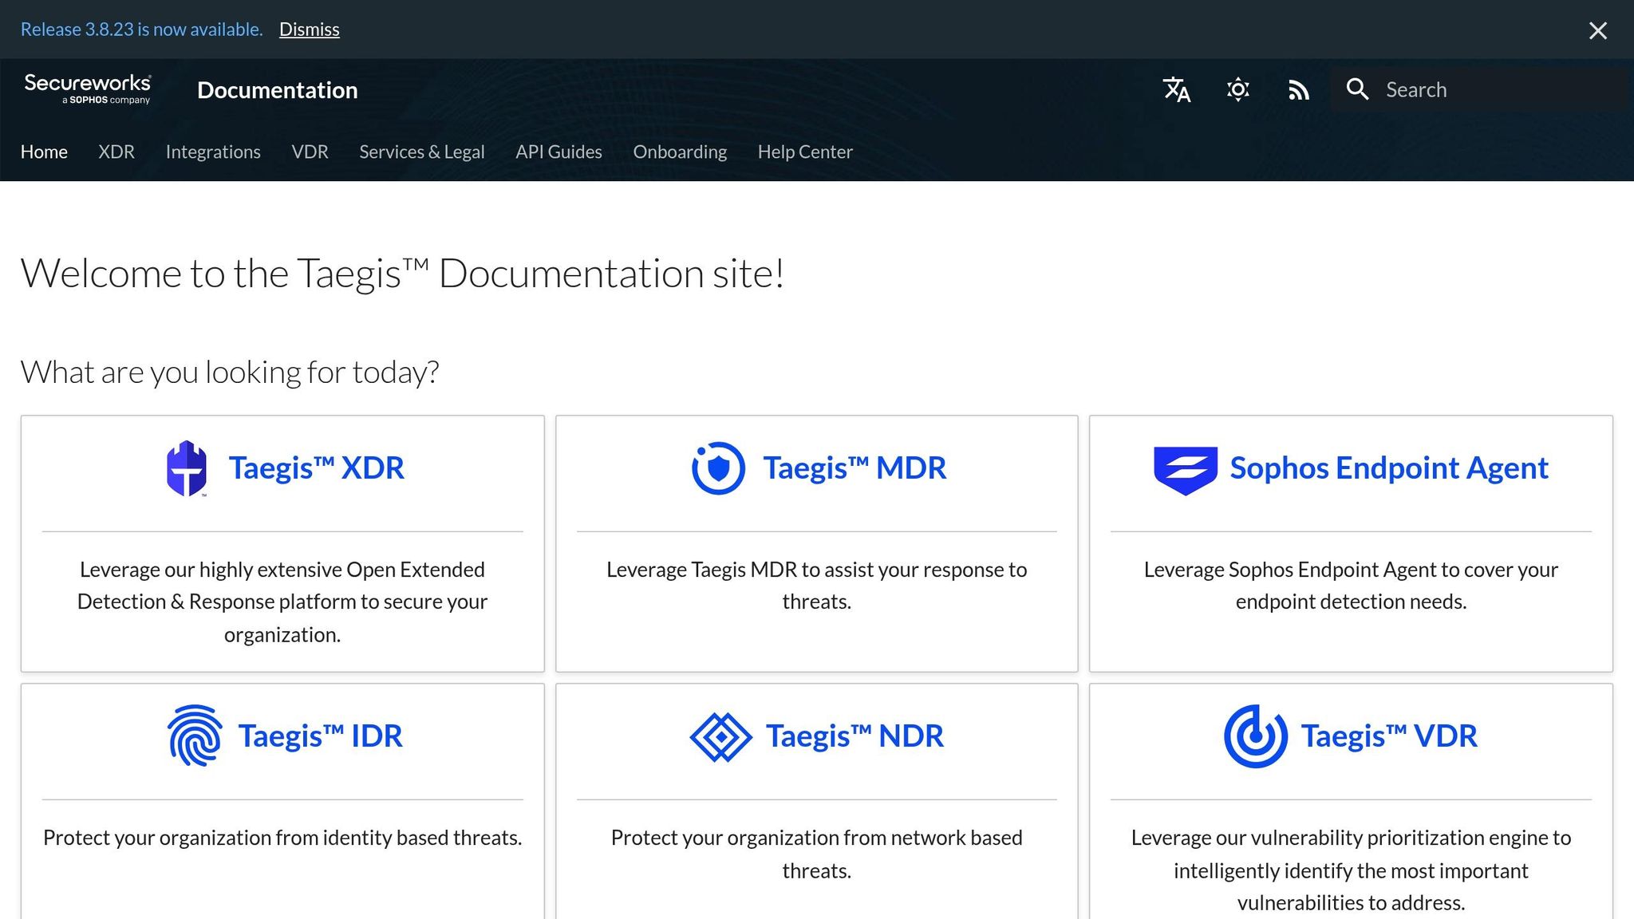
Task: Click the magnifying glass search icon
Action: click(1357, 89)
